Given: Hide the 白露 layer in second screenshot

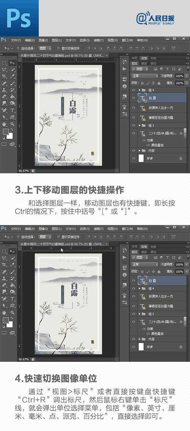Looking at the screenshot, I should 133,280.
